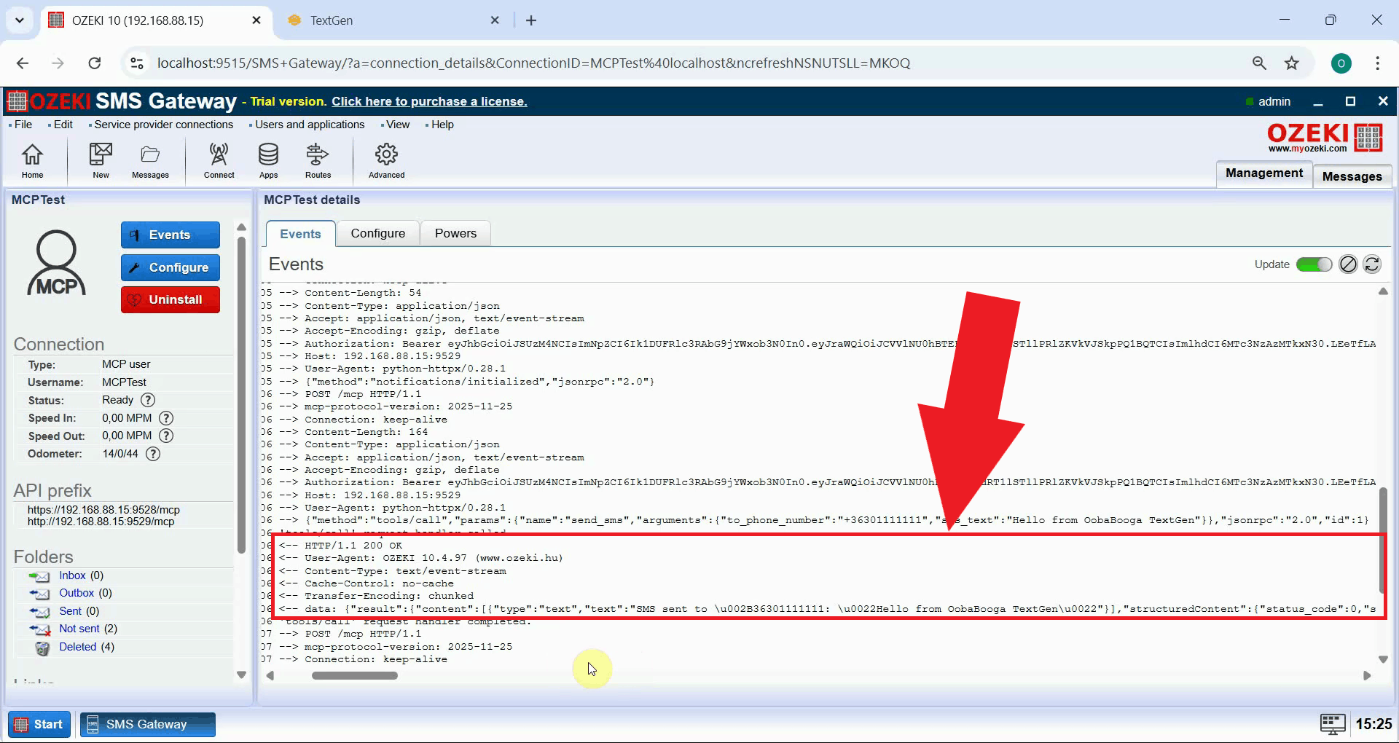
Task: Click the https API prefix URL text
Action: pyautogui.click(x=103, y=510)
